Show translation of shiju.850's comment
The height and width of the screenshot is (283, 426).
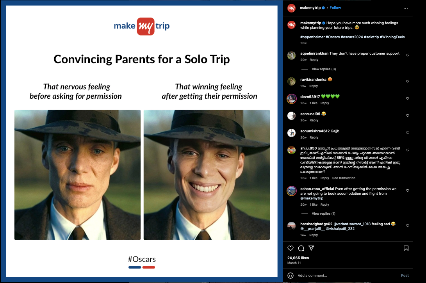344,178
